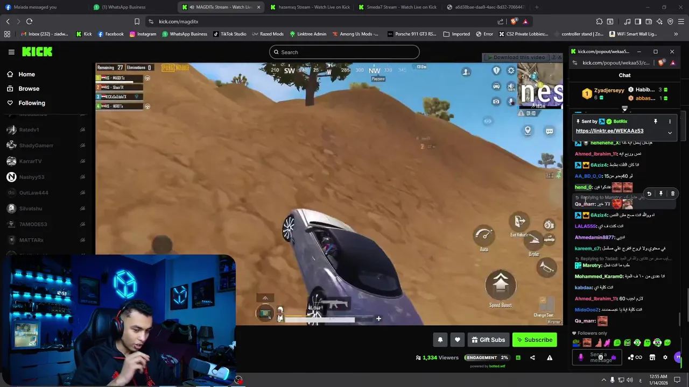Focus the Kick search box
The image size is (689, 387).
(344, 52)
